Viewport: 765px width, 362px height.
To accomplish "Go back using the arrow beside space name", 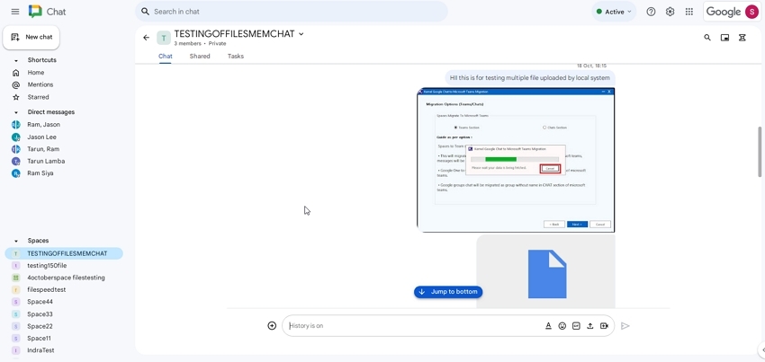I will 147,38.
